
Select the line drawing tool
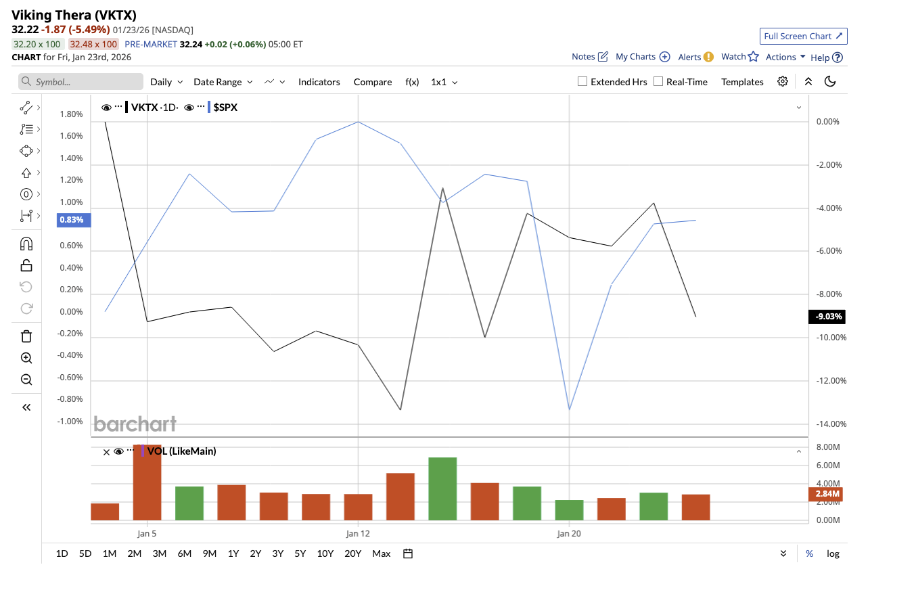coord(26,108)
